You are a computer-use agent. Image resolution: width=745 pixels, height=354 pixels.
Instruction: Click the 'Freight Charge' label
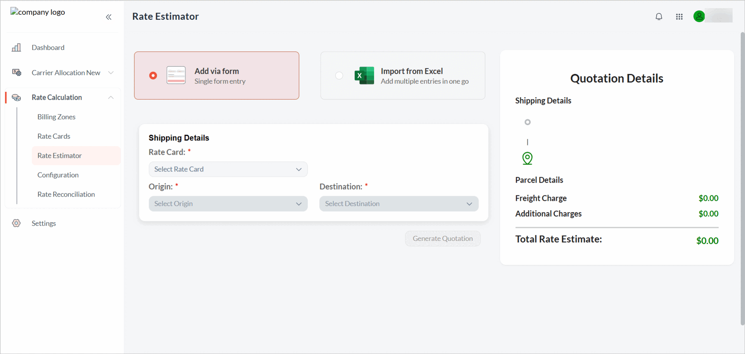[541, 198]
